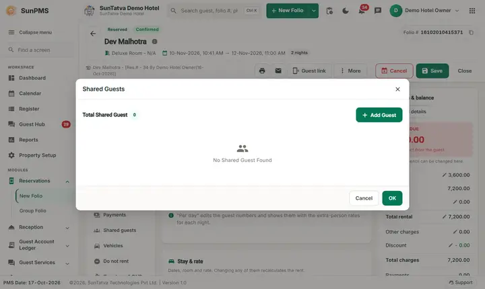Click the Guest Hub sidebar icon
Screen dimensions: 485x289
pos(11,124)
